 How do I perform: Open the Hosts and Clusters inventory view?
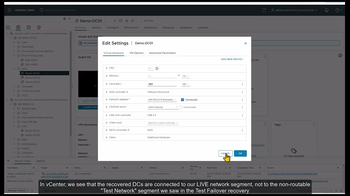click(8, 27)
